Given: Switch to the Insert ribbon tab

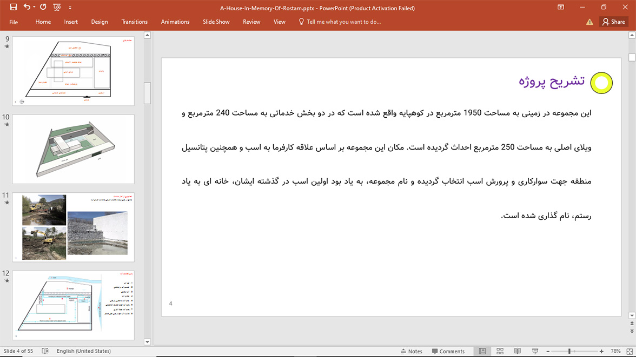Looking at the screenshot, I should pos(71,22).
